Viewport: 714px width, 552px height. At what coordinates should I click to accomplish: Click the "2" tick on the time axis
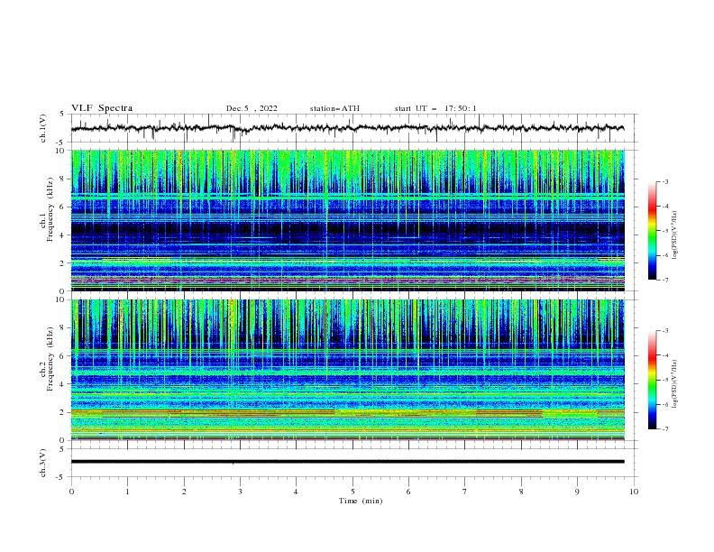(x=184, y=492)
